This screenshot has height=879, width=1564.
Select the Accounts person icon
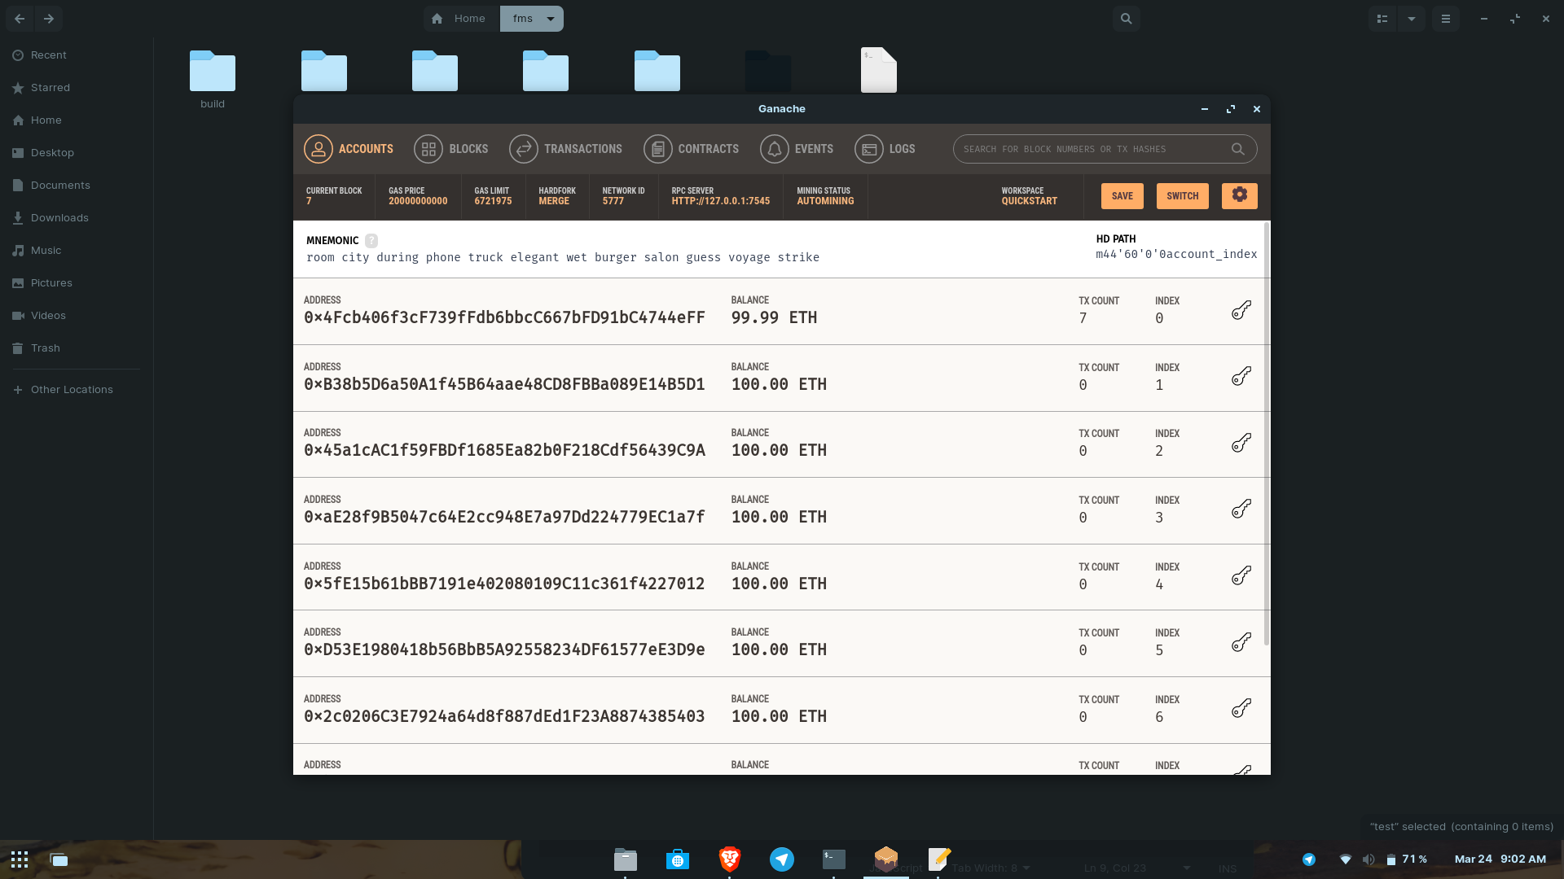[x=318, y=149]
